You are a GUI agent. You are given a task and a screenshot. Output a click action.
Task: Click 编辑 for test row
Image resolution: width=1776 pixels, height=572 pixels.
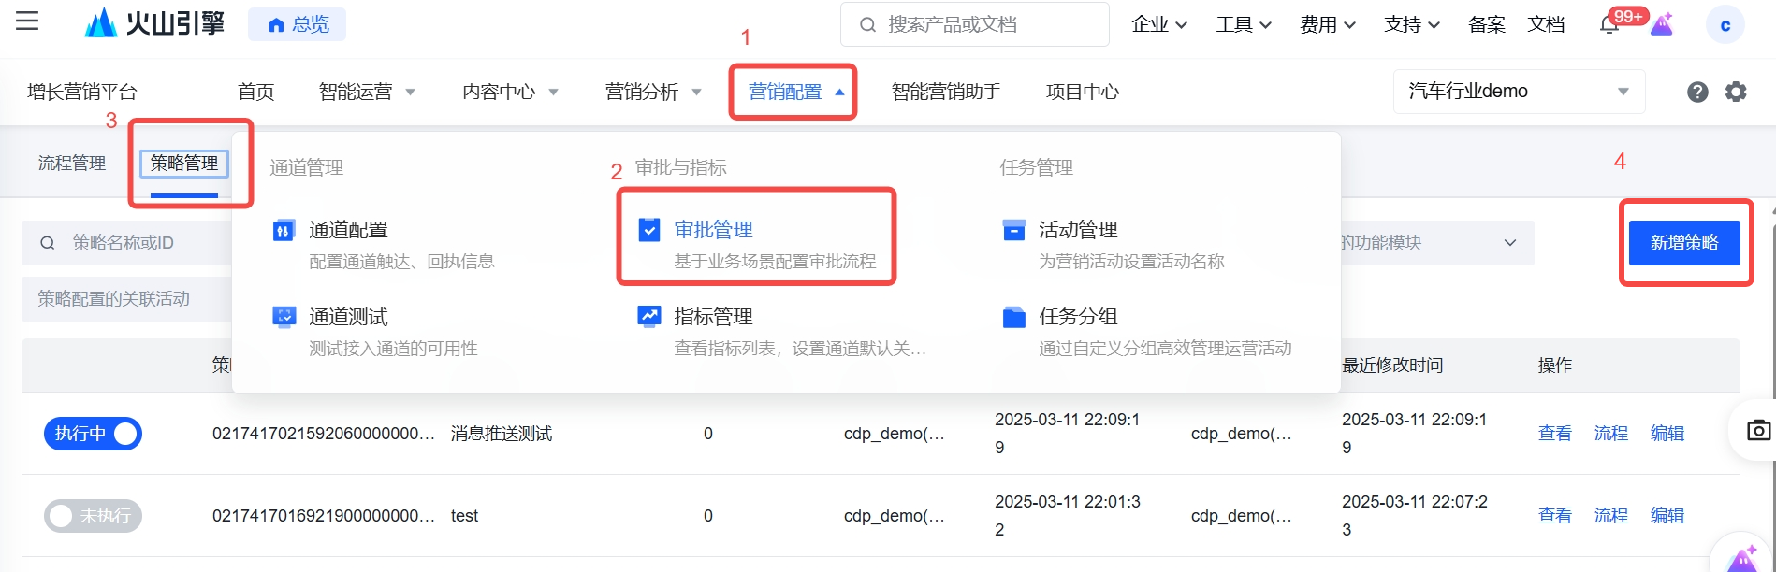pyautogui.click(x=1667, y=516)
